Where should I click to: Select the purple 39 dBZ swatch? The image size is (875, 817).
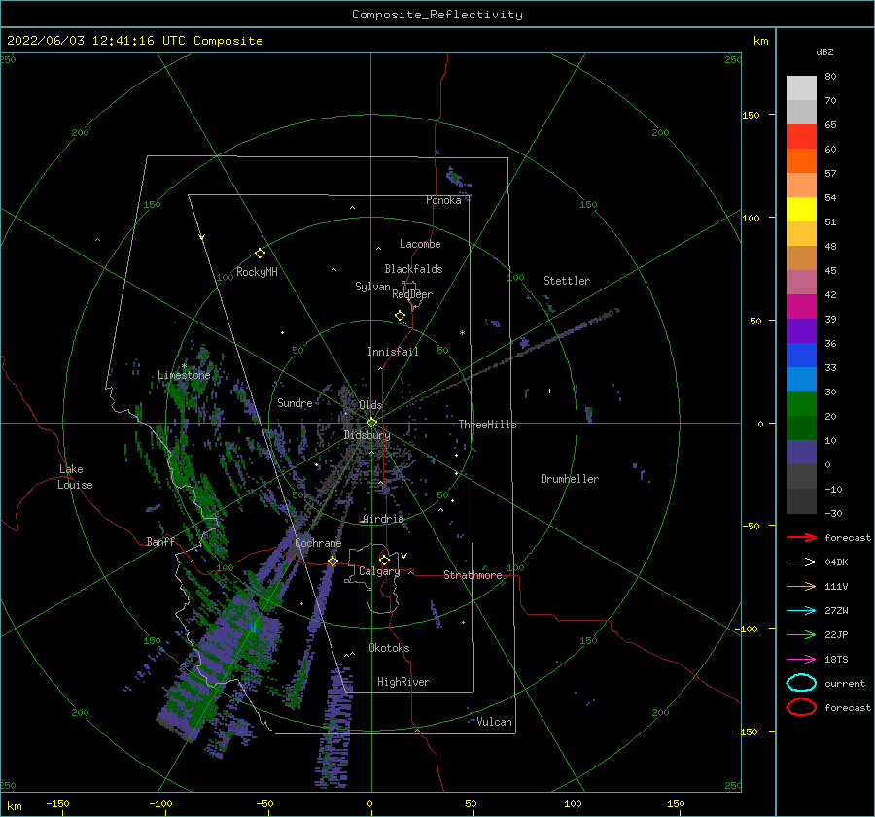pyautogui.click(x=801, y=331)
